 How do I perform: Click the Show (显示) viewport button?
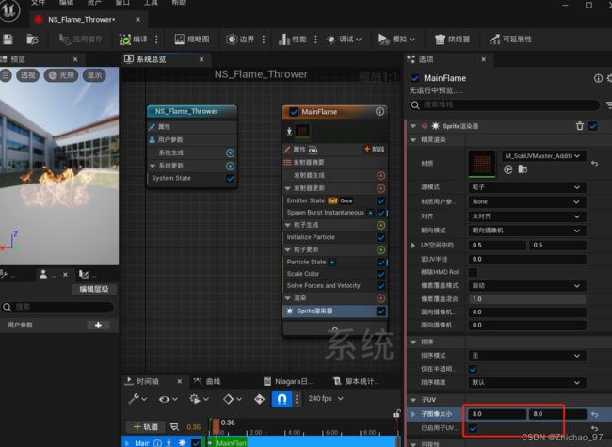[x=94, y=75]
